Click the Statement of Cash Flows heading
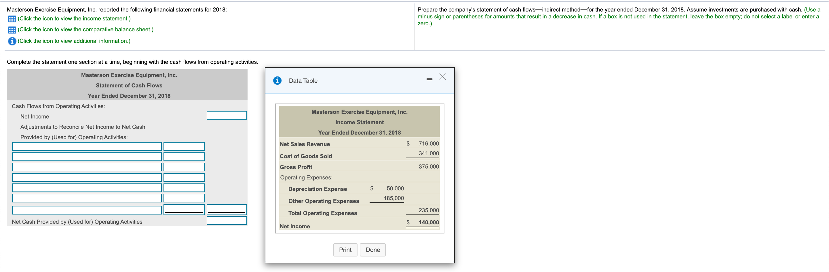Screen dimensions: 829x272 tap(129, 85)
